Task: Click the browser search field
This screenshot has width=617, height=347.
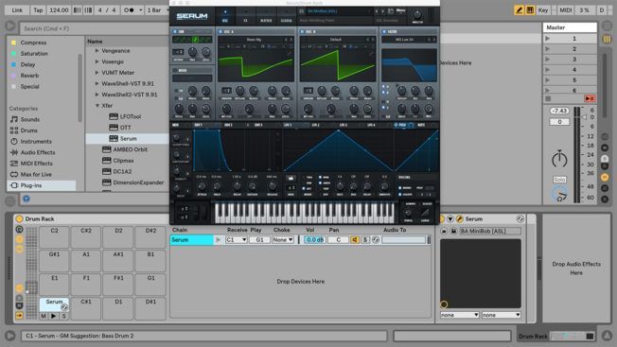Action: click(x=95, y=28)
